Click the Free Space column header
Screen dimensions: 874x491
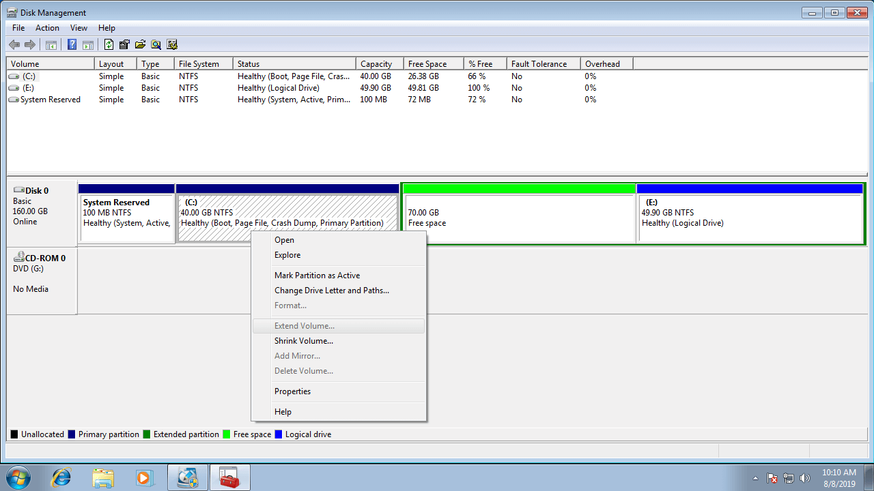(427, 64)
